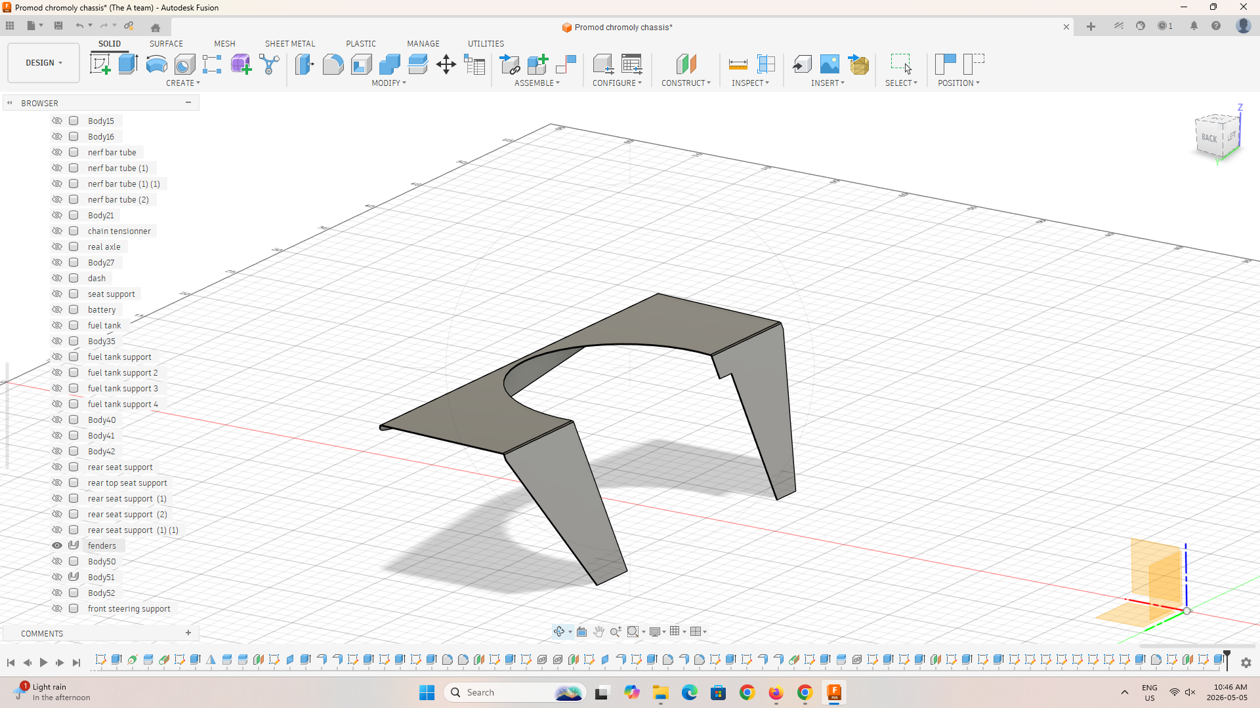Open the Create Form tool

[x=241, y=64]
